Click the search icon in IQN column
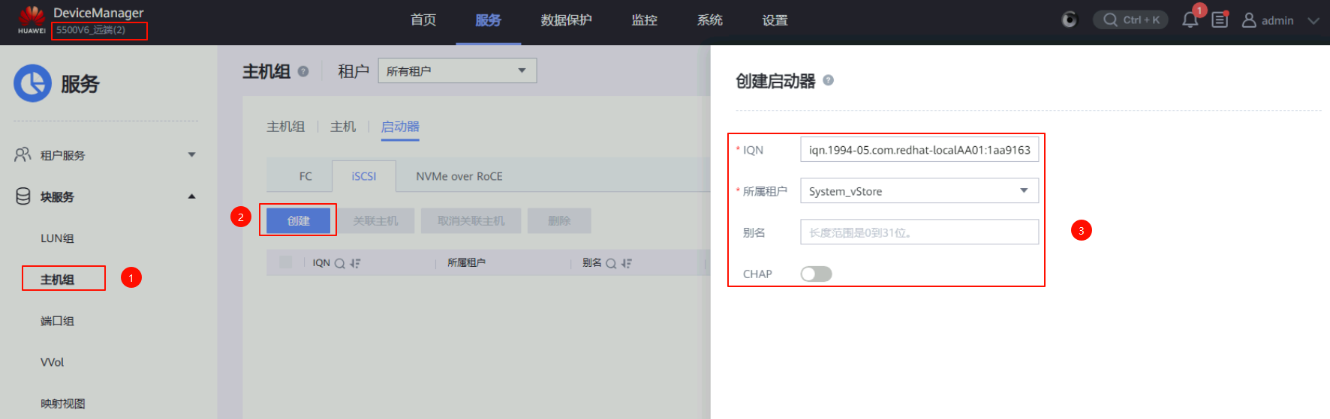Screen dimensions: 1330x419 pyautogui.click(x=339, y=263)
